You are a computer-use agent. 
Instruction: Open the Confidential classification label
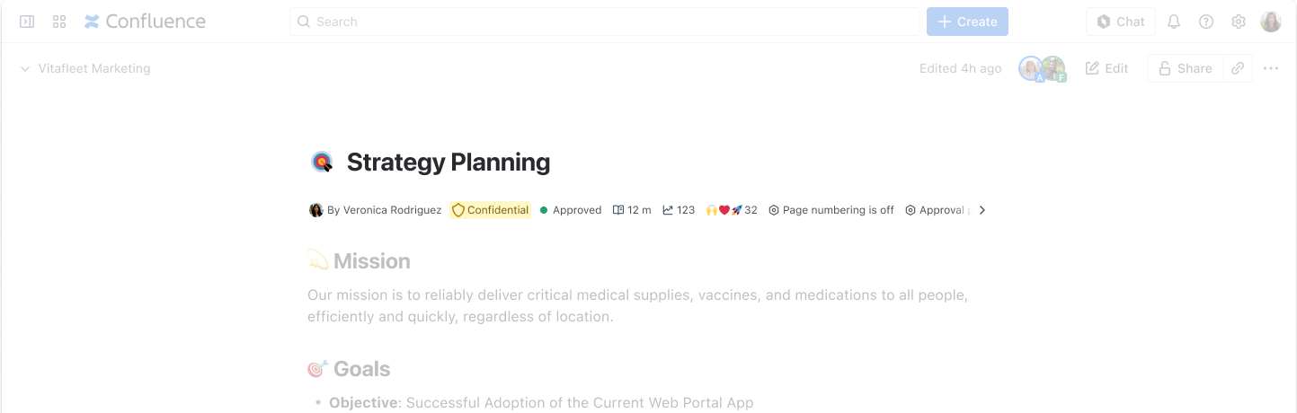(x=491, y=210)
